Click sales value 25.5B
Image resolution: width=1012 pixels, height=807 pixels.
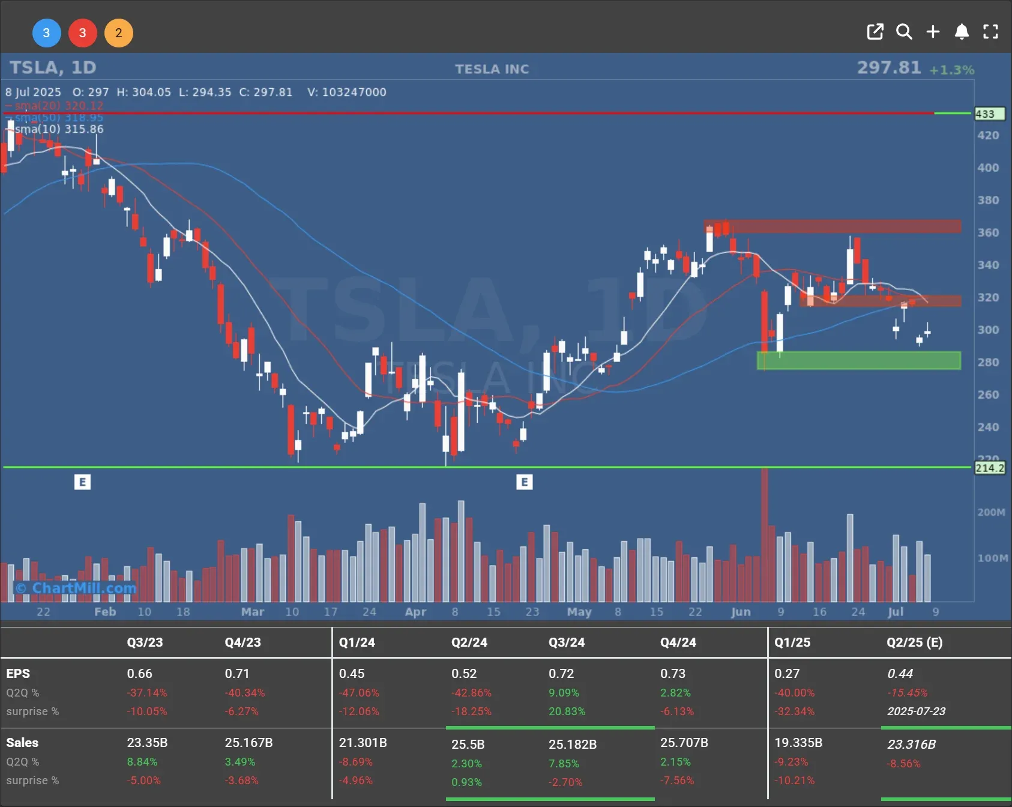468,745
